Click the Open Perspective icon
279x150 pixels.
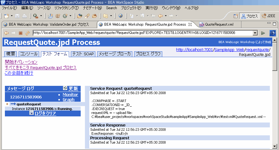tap(236, 16)
